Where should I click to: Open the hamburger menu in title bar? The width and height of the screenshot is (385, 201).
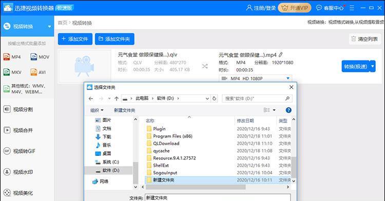(352, 8)
